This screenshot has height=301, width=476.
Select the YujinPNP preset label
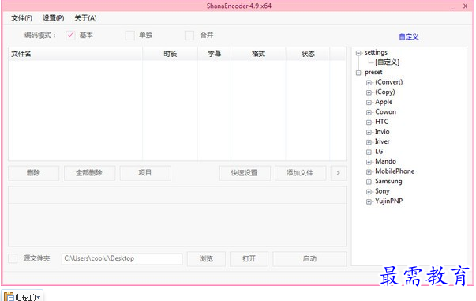[389, 201]
